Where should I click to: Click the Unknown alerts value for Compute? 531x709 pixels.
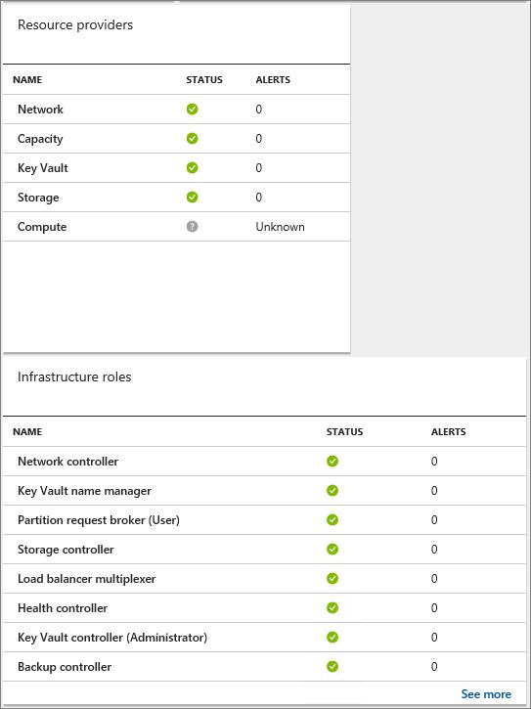click(x=280, y=227)
